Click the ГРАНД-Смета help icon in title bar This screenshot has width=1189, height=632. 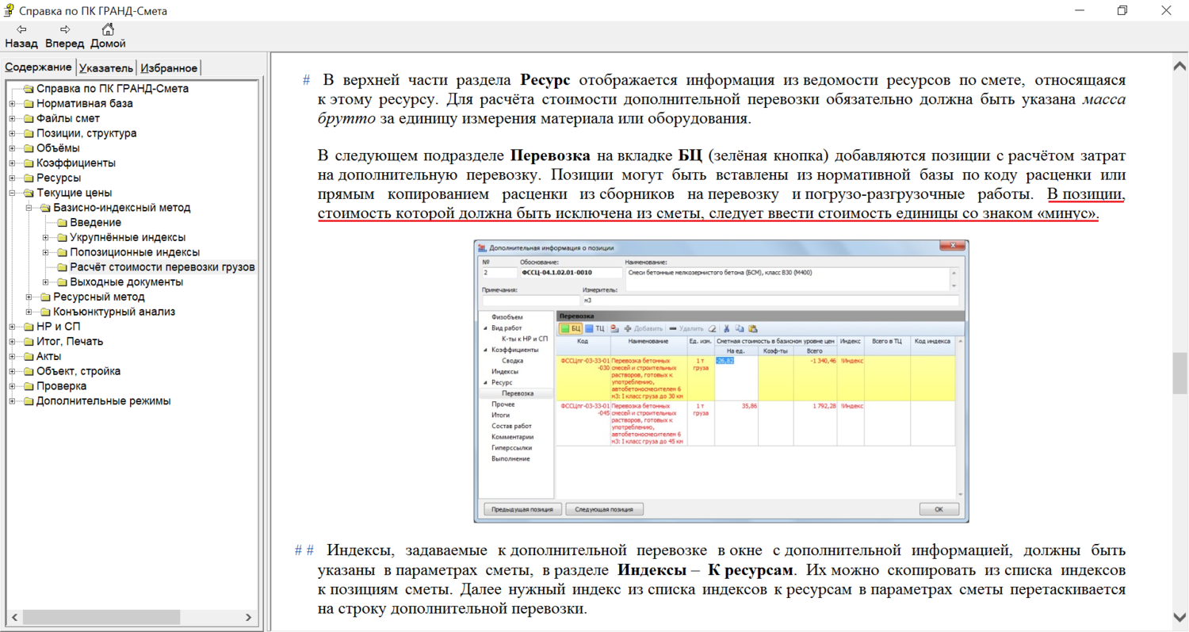tap(10, 10)
